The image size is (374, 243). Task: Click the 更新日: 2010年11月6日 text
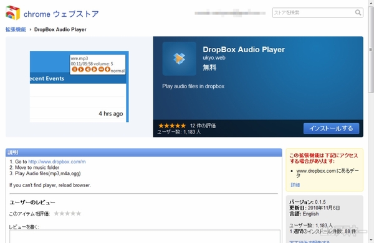pos(314,208)
